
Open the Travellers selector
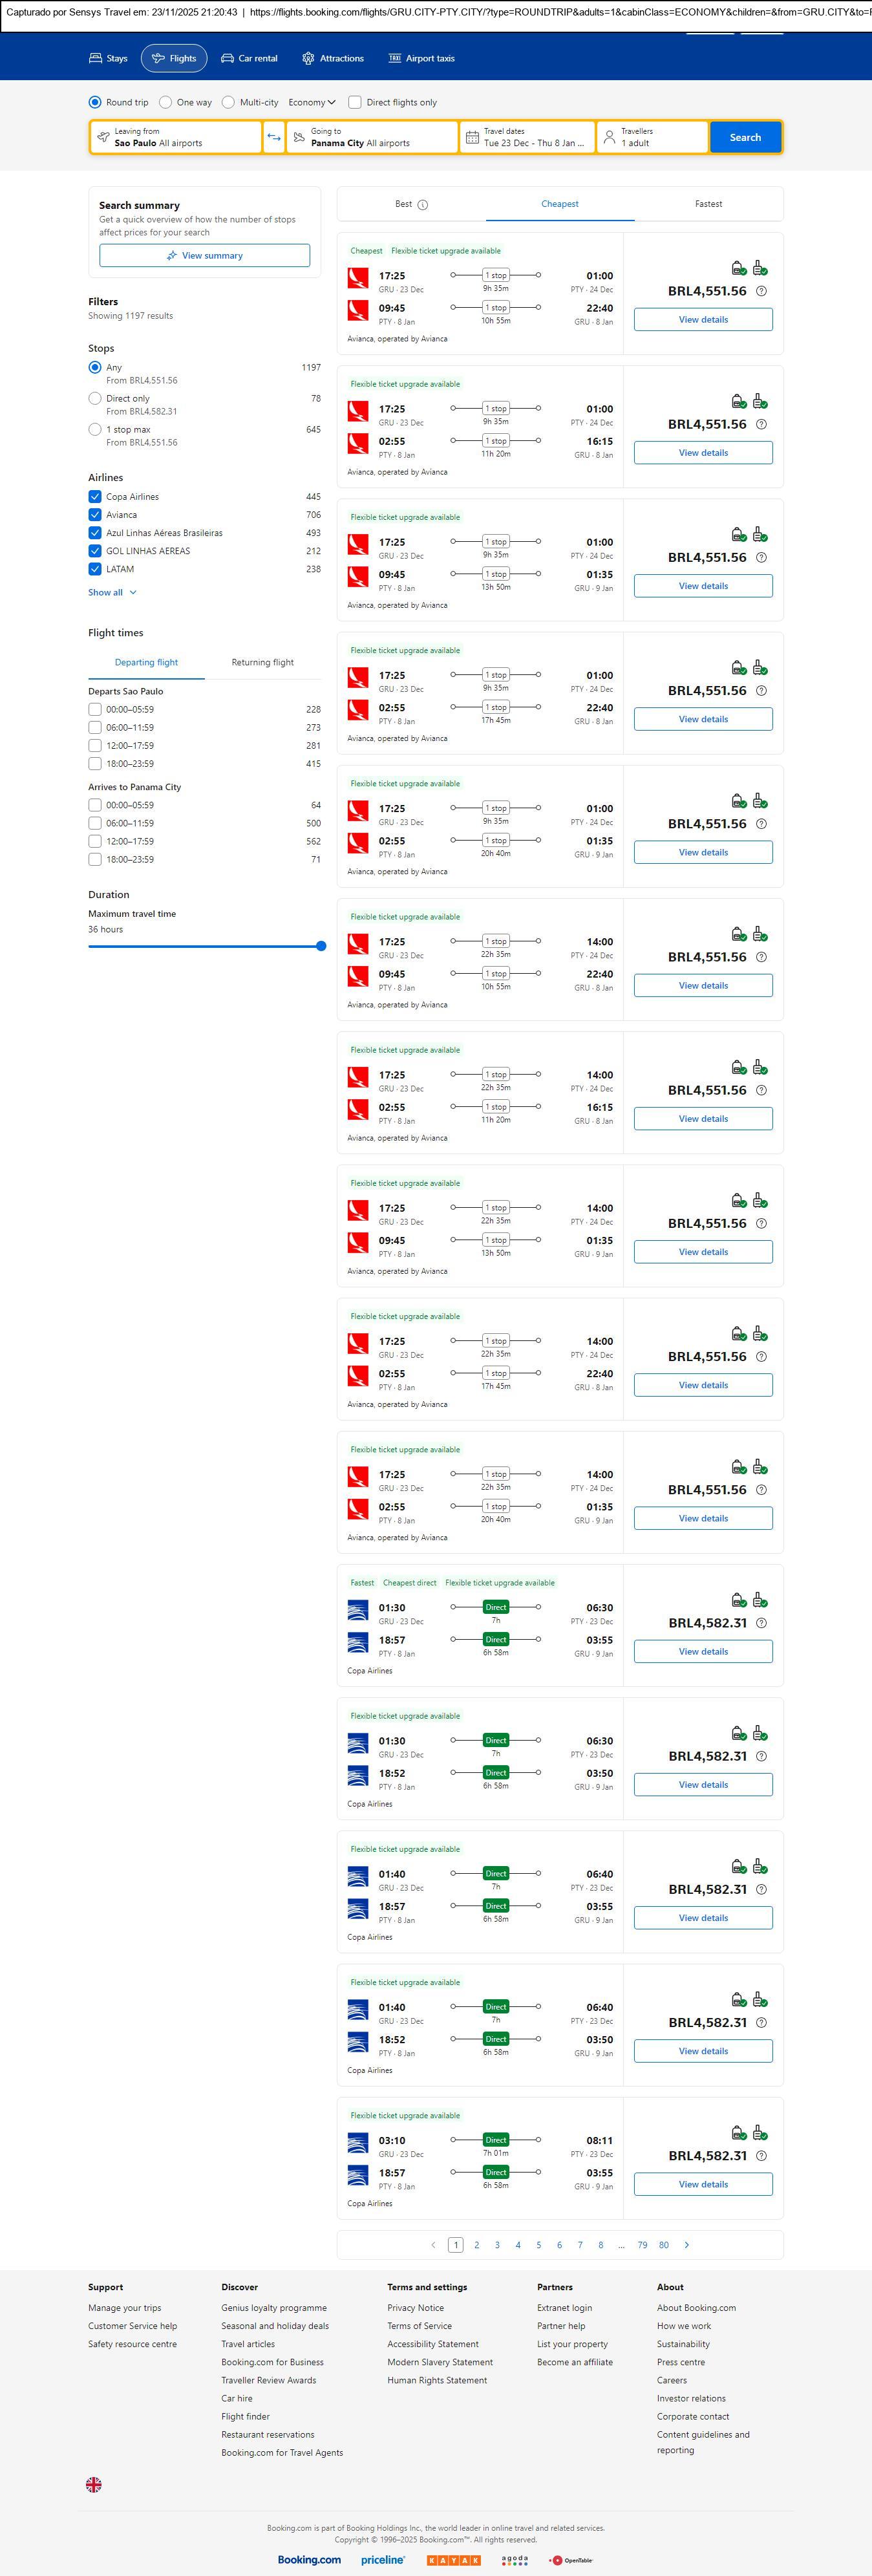652,137
